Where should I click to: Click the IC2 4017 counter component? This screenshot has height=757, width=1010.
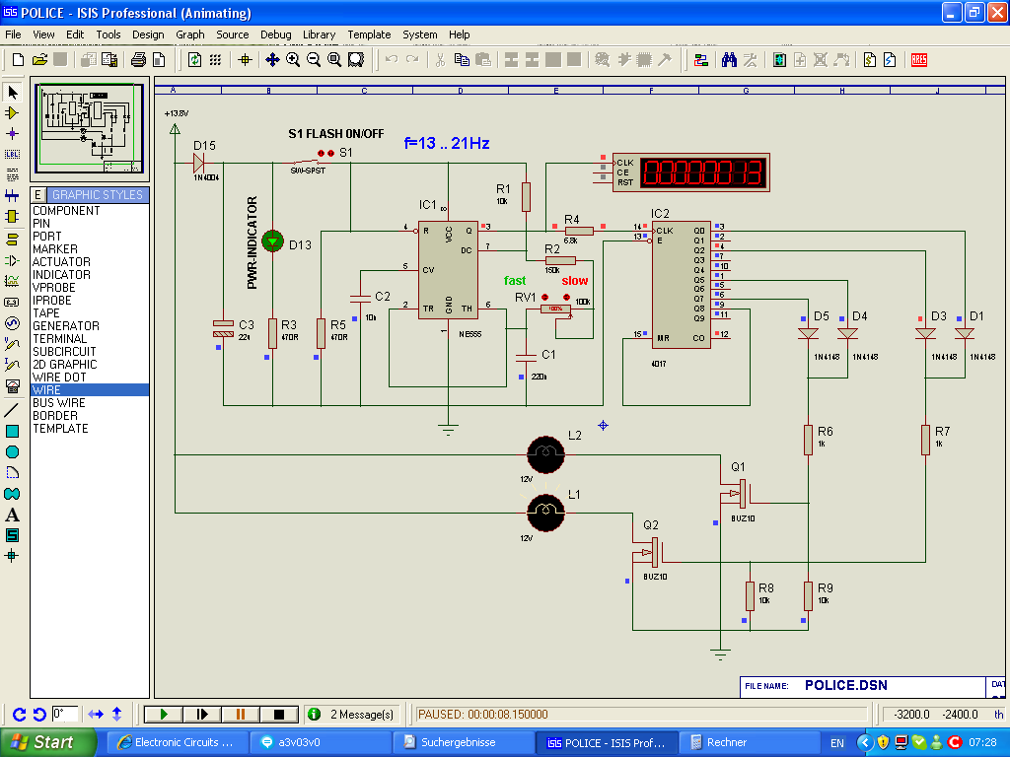pos(681,284)
